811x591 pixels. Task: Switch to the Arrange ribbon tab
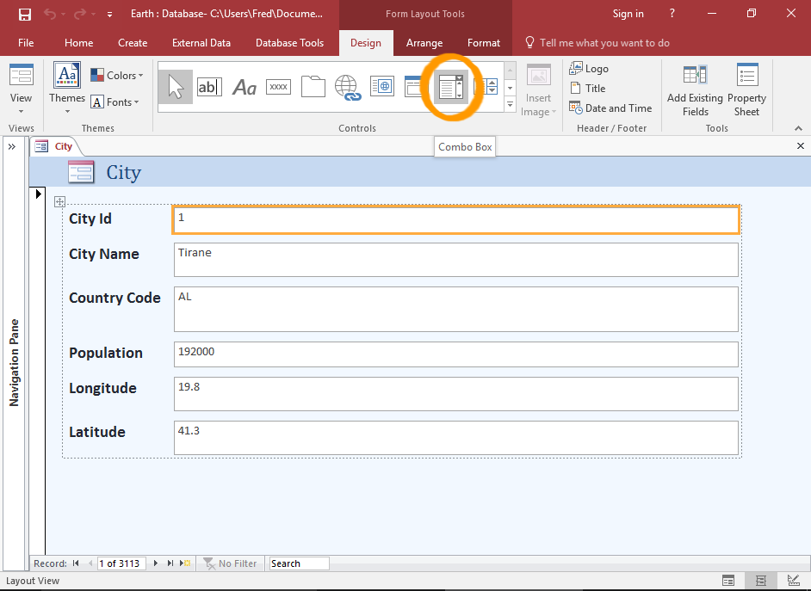424,42
